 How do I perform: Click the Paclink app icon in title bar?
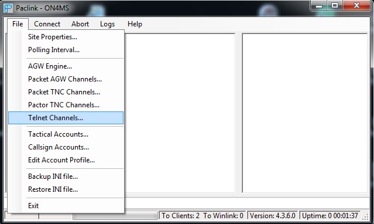pyautogui.click(x=8, y=8)
